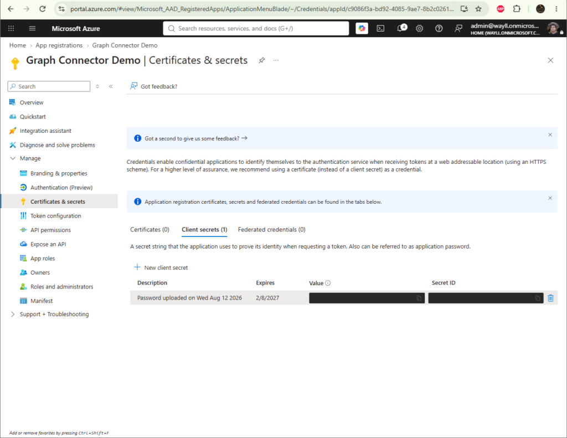Viewport: 567px width, 438px height.
Task: Open portal settings gear
Action: tap(420, 28)
